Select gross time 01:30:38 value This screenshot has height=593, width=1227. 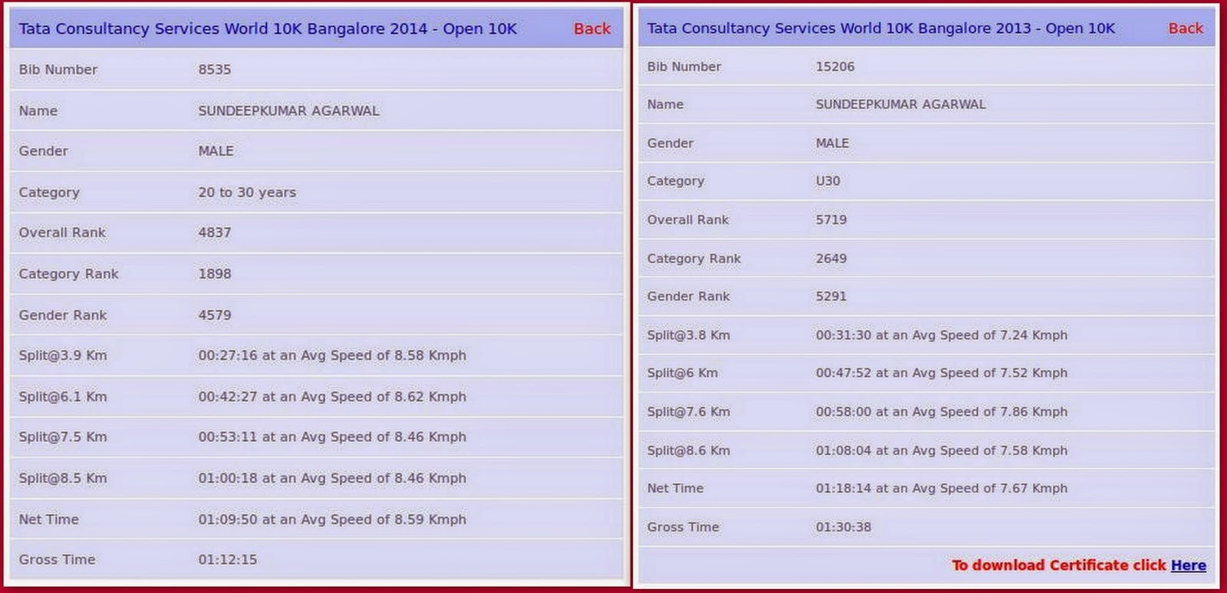click(x=844, y=527)
